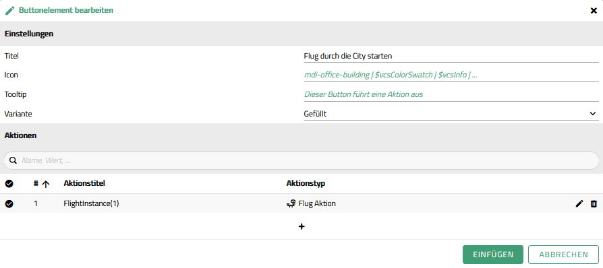Open the Variante dropdown showing Gefüllt
The height and width of the screenshot is (268, 603).
click(x=451, y=114)
